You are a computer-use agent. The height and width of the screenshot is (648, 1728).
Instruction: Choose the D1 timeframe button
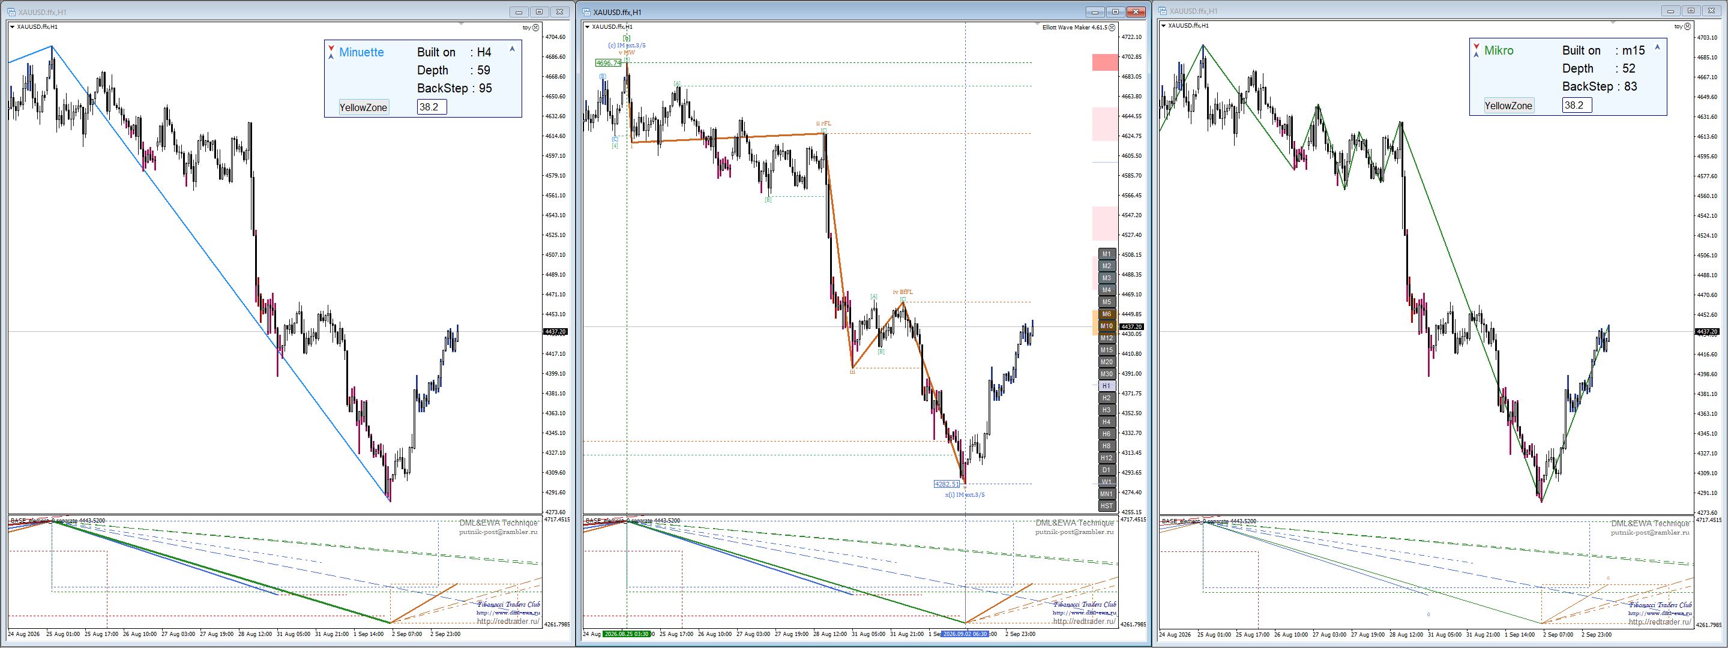click(x=1106, y=470)
